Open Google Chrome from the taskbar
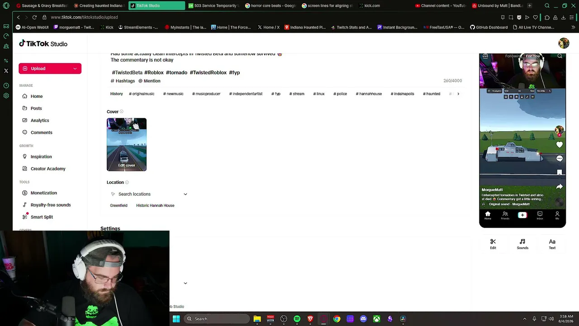The height and width of the screenshot is (326, 579). pos(337,319)
